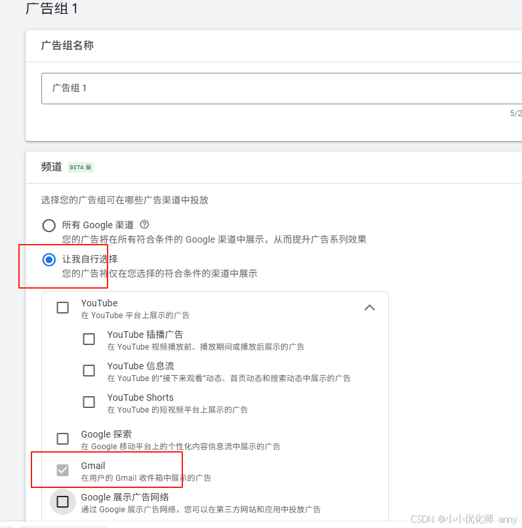This screenshot has width=522, height=528.
Task: Click 选择您的广告组可在哪些广告渠道中投放 text
Action: click(x=125, y=200)
